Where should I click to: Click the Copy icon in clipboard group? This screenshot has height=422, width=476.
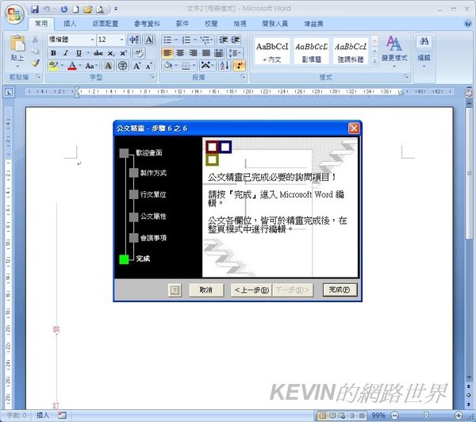[35, 51]
